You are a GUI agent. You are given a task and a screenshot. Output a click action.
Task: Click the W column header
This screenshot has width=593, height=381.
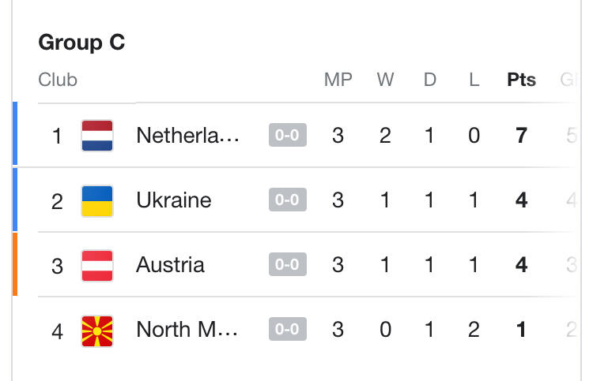coord(385,80)
